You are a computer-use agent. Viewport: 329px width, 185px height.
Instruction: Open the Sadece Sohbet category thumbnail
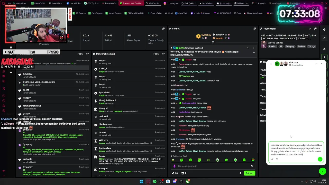coord(264,44)
